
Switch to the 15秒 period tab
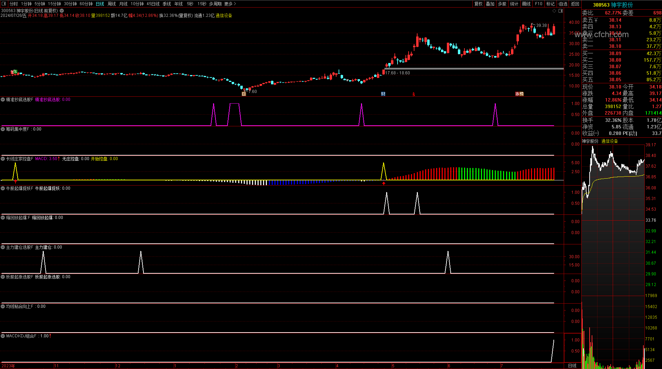pos(202,4)
